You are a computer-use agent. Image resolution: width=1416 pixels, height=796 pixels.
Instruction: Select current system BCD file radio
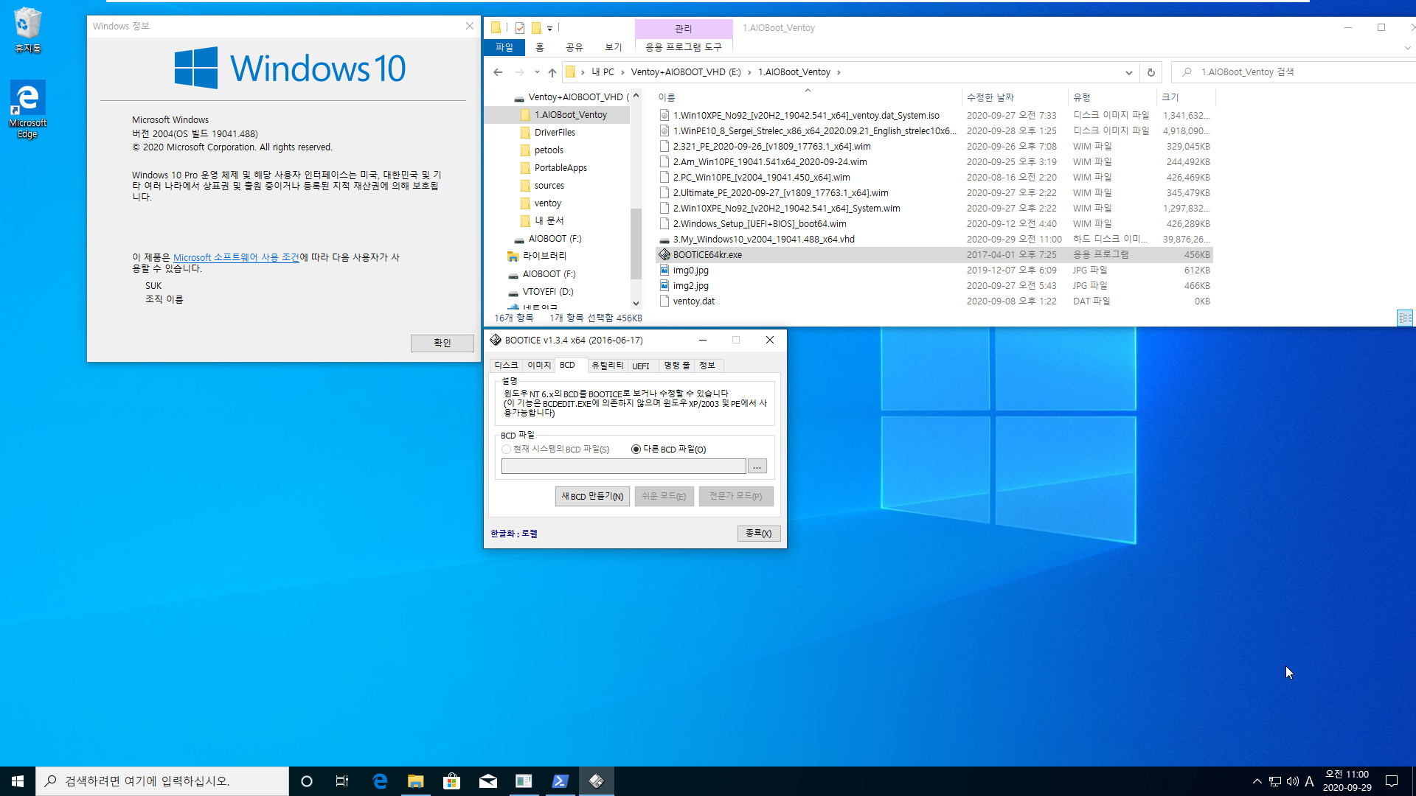coord(506,449)
